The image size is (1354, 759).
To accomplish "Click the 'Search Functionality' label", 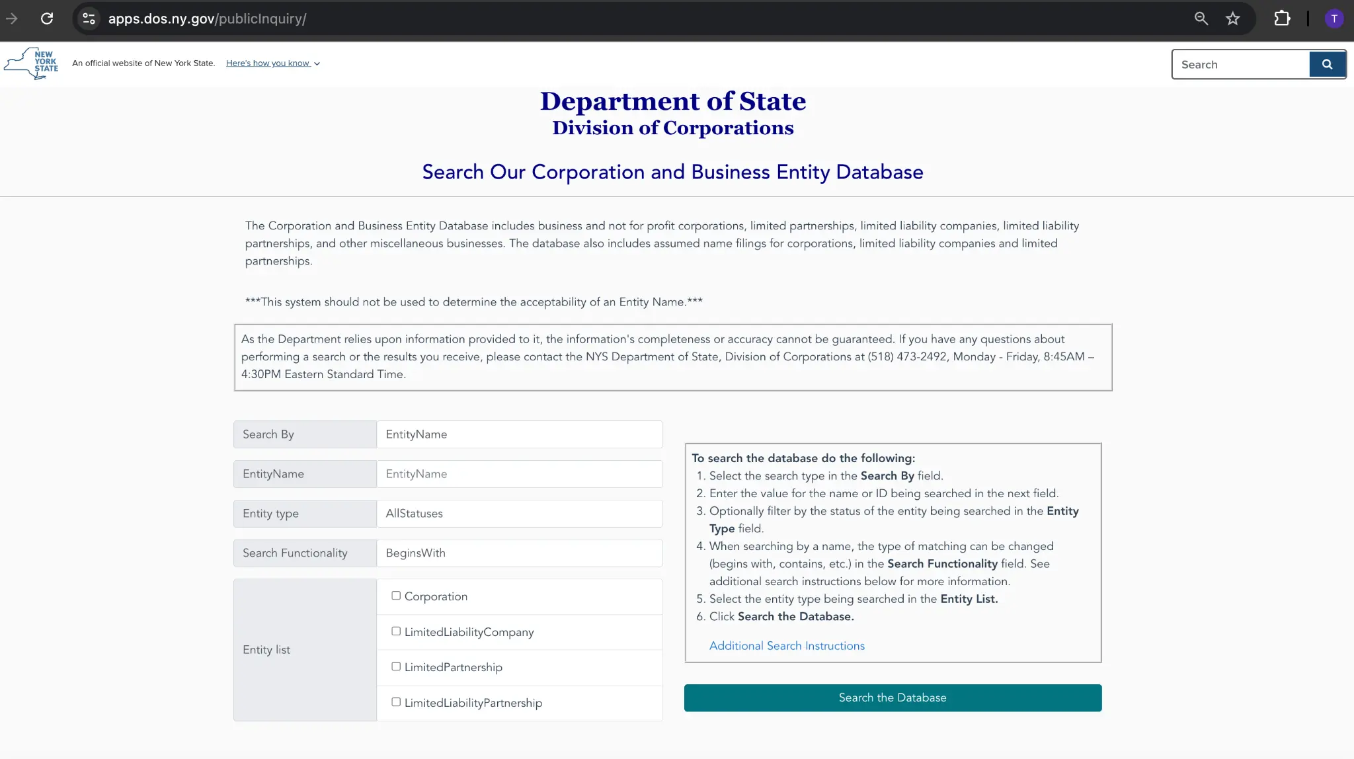I will point(295,553).
